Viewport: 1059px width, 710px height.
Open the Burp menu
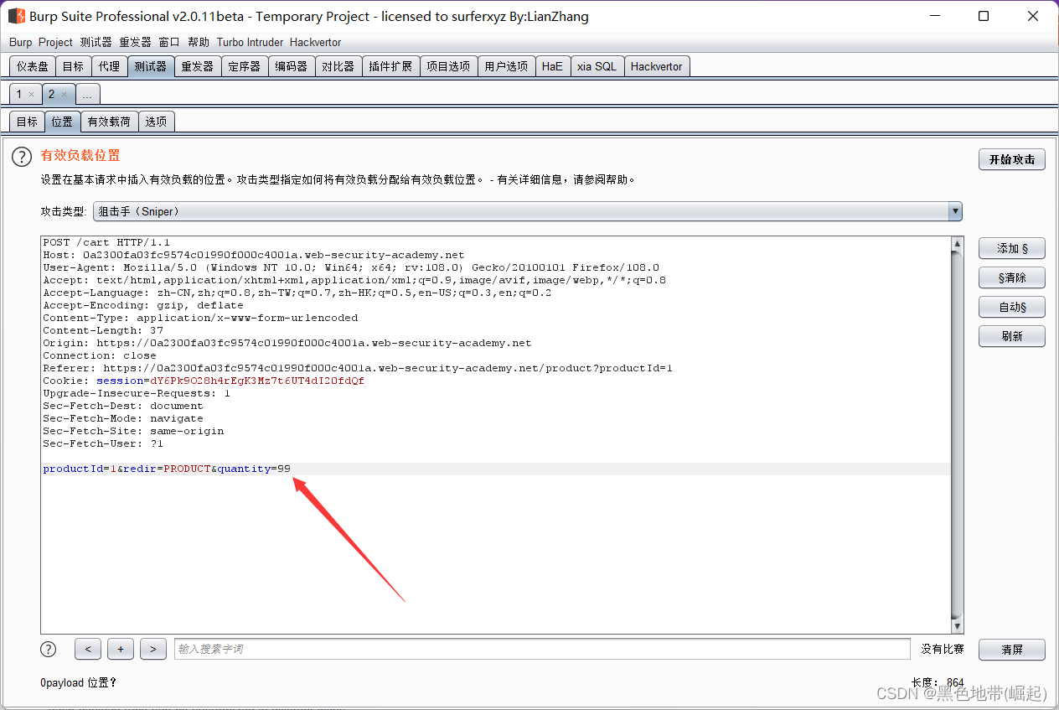(20, 43)
